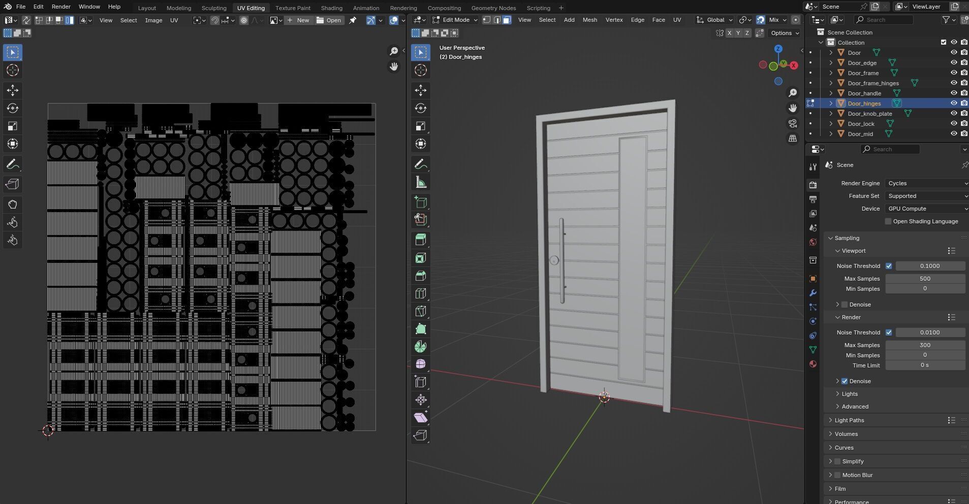Screen dimensions: 969x504
Task: Select the Cursor tool in UV editor
Action: (13, 70)
